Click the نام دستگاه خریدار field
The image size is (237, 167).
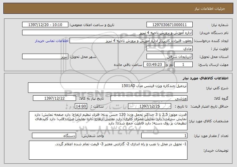pos(107,33)
